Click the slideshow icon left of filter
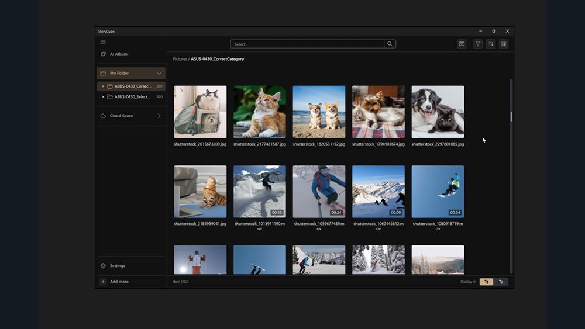This screenshot has width=585, height=329. (462, 44)
